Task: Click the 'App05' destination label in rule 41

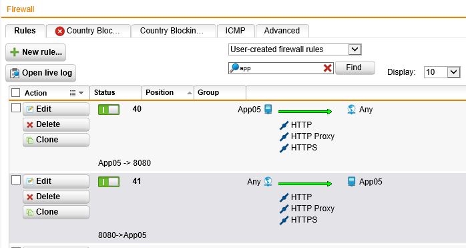Action: pyautogui.click(x=371, y=182)
